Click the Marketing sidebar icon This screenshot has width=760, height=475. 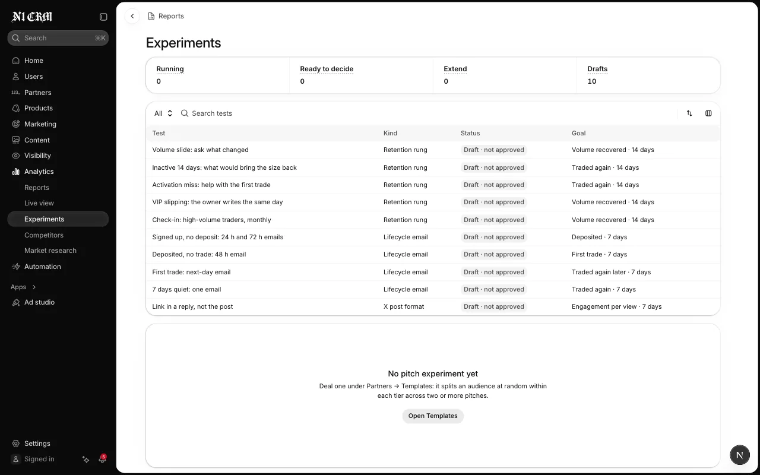pos(16,124)
